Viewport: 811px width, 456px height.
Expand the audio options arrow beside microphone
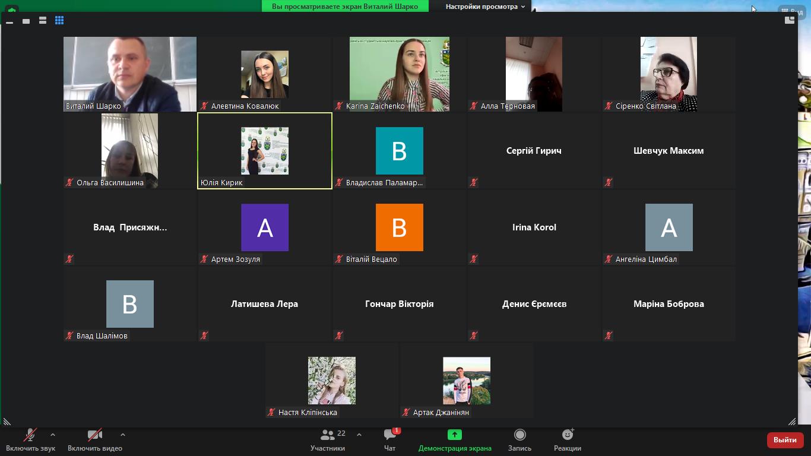[x=53, y=435]
